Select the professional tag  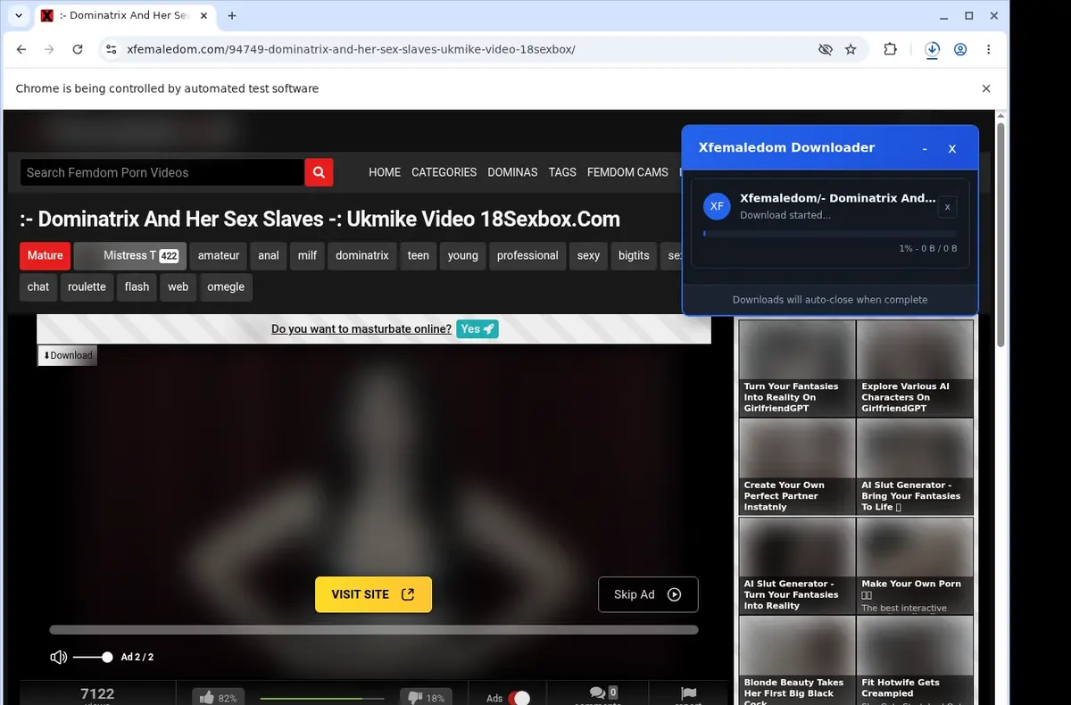pos(527,255)
